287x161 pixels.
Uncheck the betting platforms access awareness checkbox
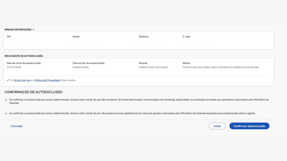tap(6, 113)
